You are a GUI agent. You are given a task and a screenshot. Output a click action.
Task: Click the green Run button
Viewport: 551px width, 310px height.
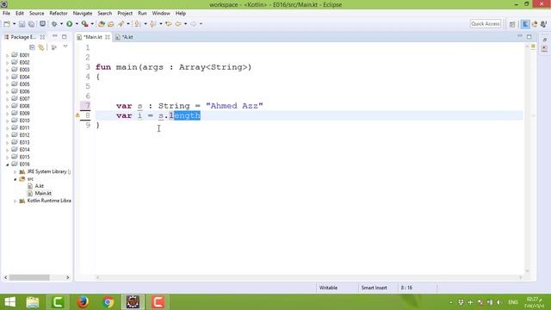point(70,24)
